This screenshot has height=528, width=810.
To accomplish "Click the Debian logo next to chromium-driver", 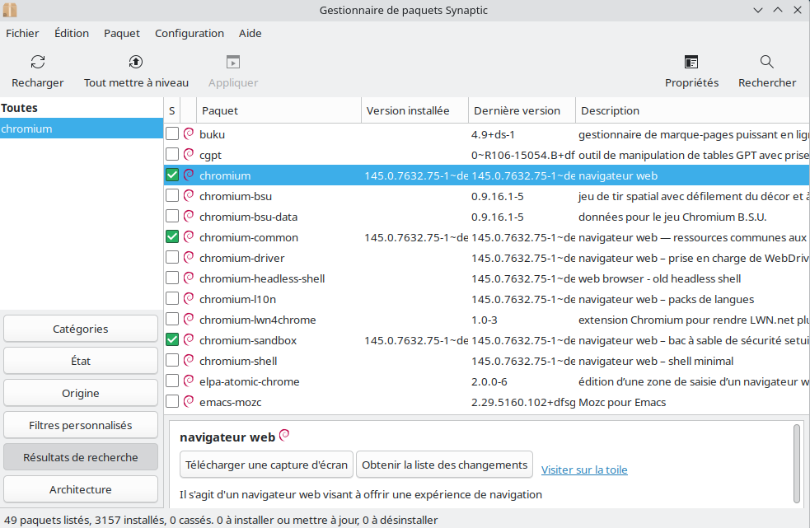I will click(189, 258).
